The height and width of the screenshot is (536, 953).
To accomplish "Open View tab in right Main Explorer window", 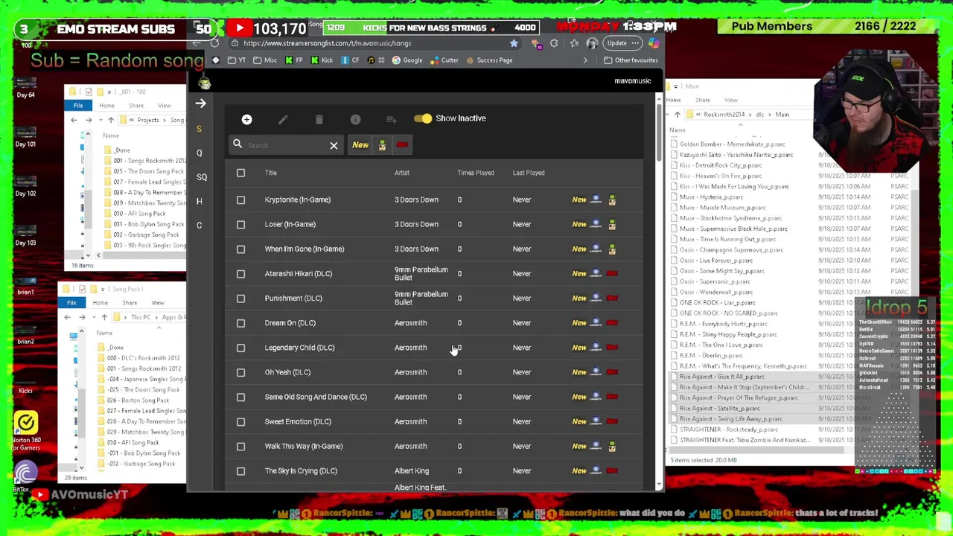I will [x=730, y=100].
